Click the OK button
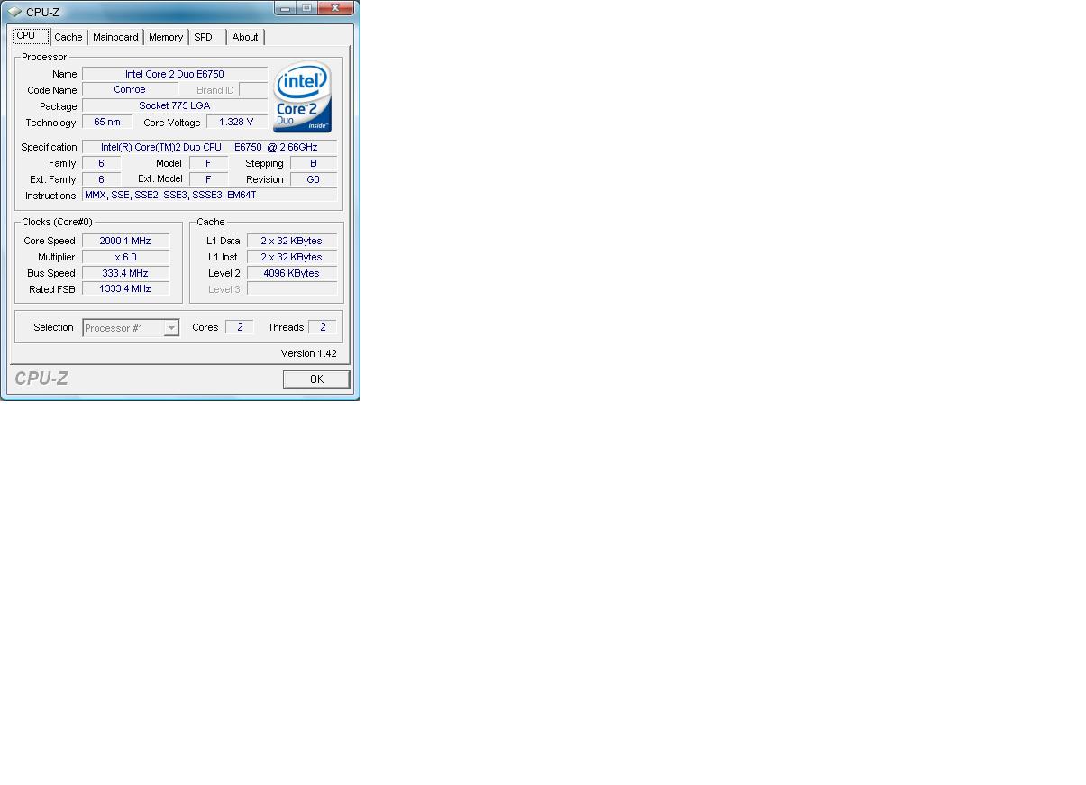This screenshot has height=785, width=1086. pos(316,379)
